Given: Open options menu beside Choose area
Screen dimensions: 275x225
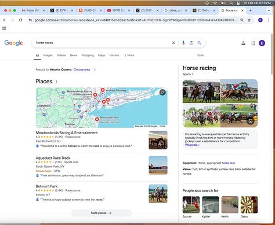Looking at the screenshot, I should point(95,69).
